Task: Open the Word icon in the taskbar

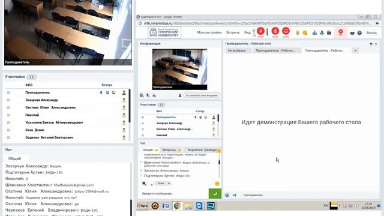Action: pyautogui.click(x=166, y=206)
